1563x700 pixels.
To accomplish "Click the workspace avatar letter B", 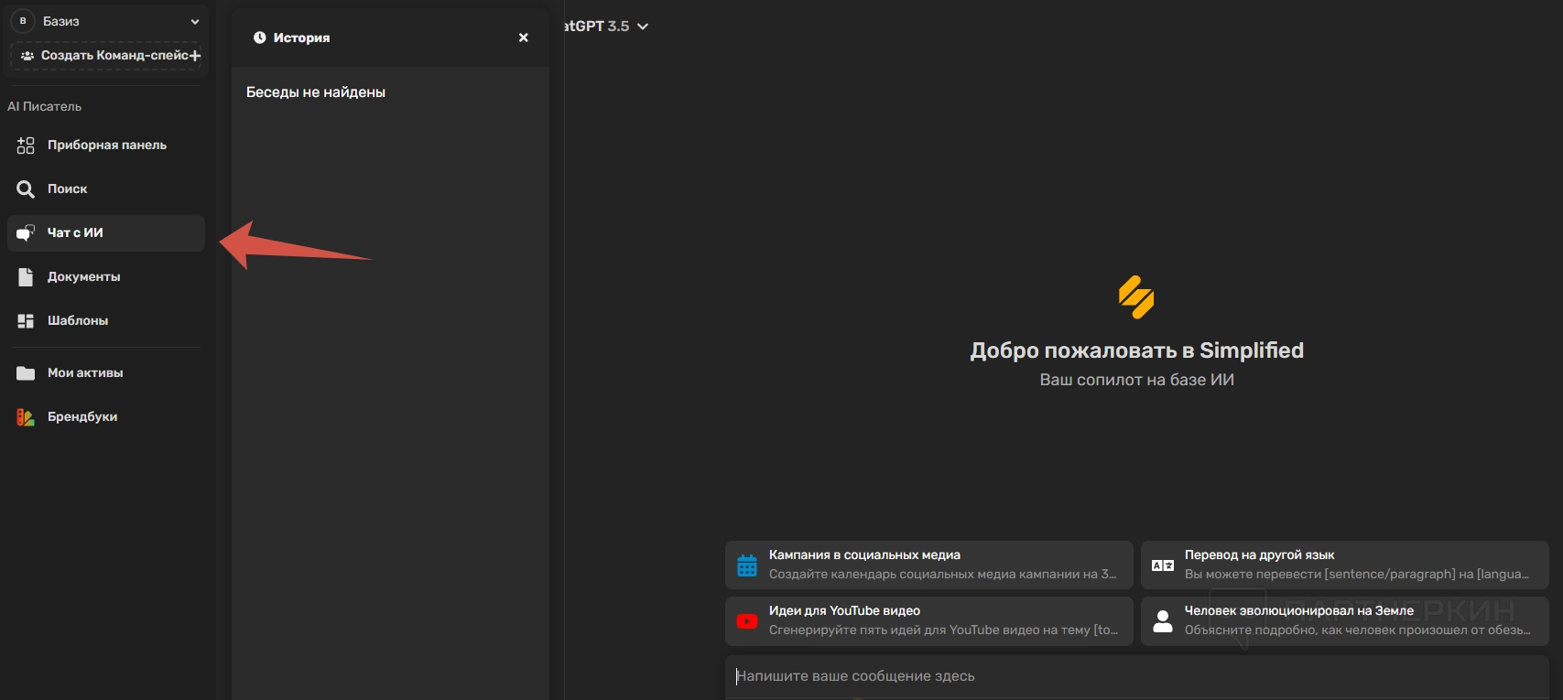I will (23, 21).
